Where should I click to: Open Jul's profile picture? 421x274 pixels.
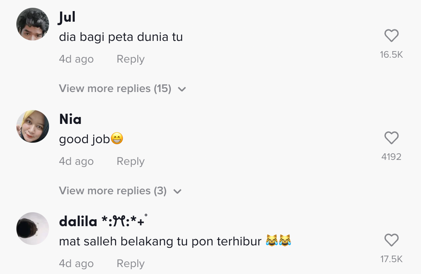pyautogui.click(x=33, y=24)
